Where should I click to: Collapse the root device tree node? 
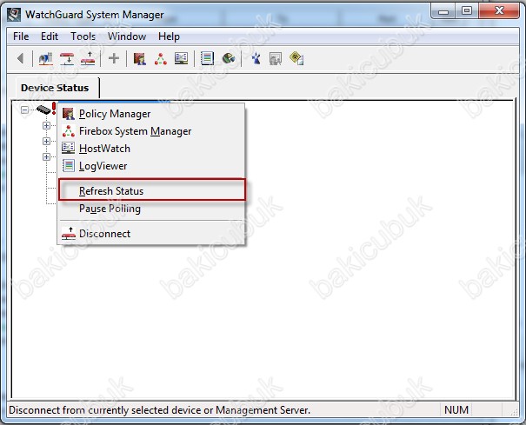click(x=23, y=110)
